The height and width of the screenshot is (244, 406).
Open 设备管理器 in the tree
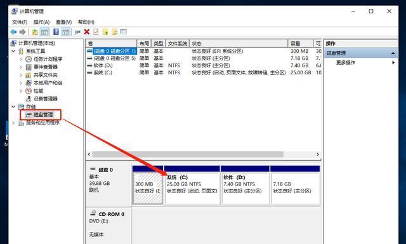45,98
